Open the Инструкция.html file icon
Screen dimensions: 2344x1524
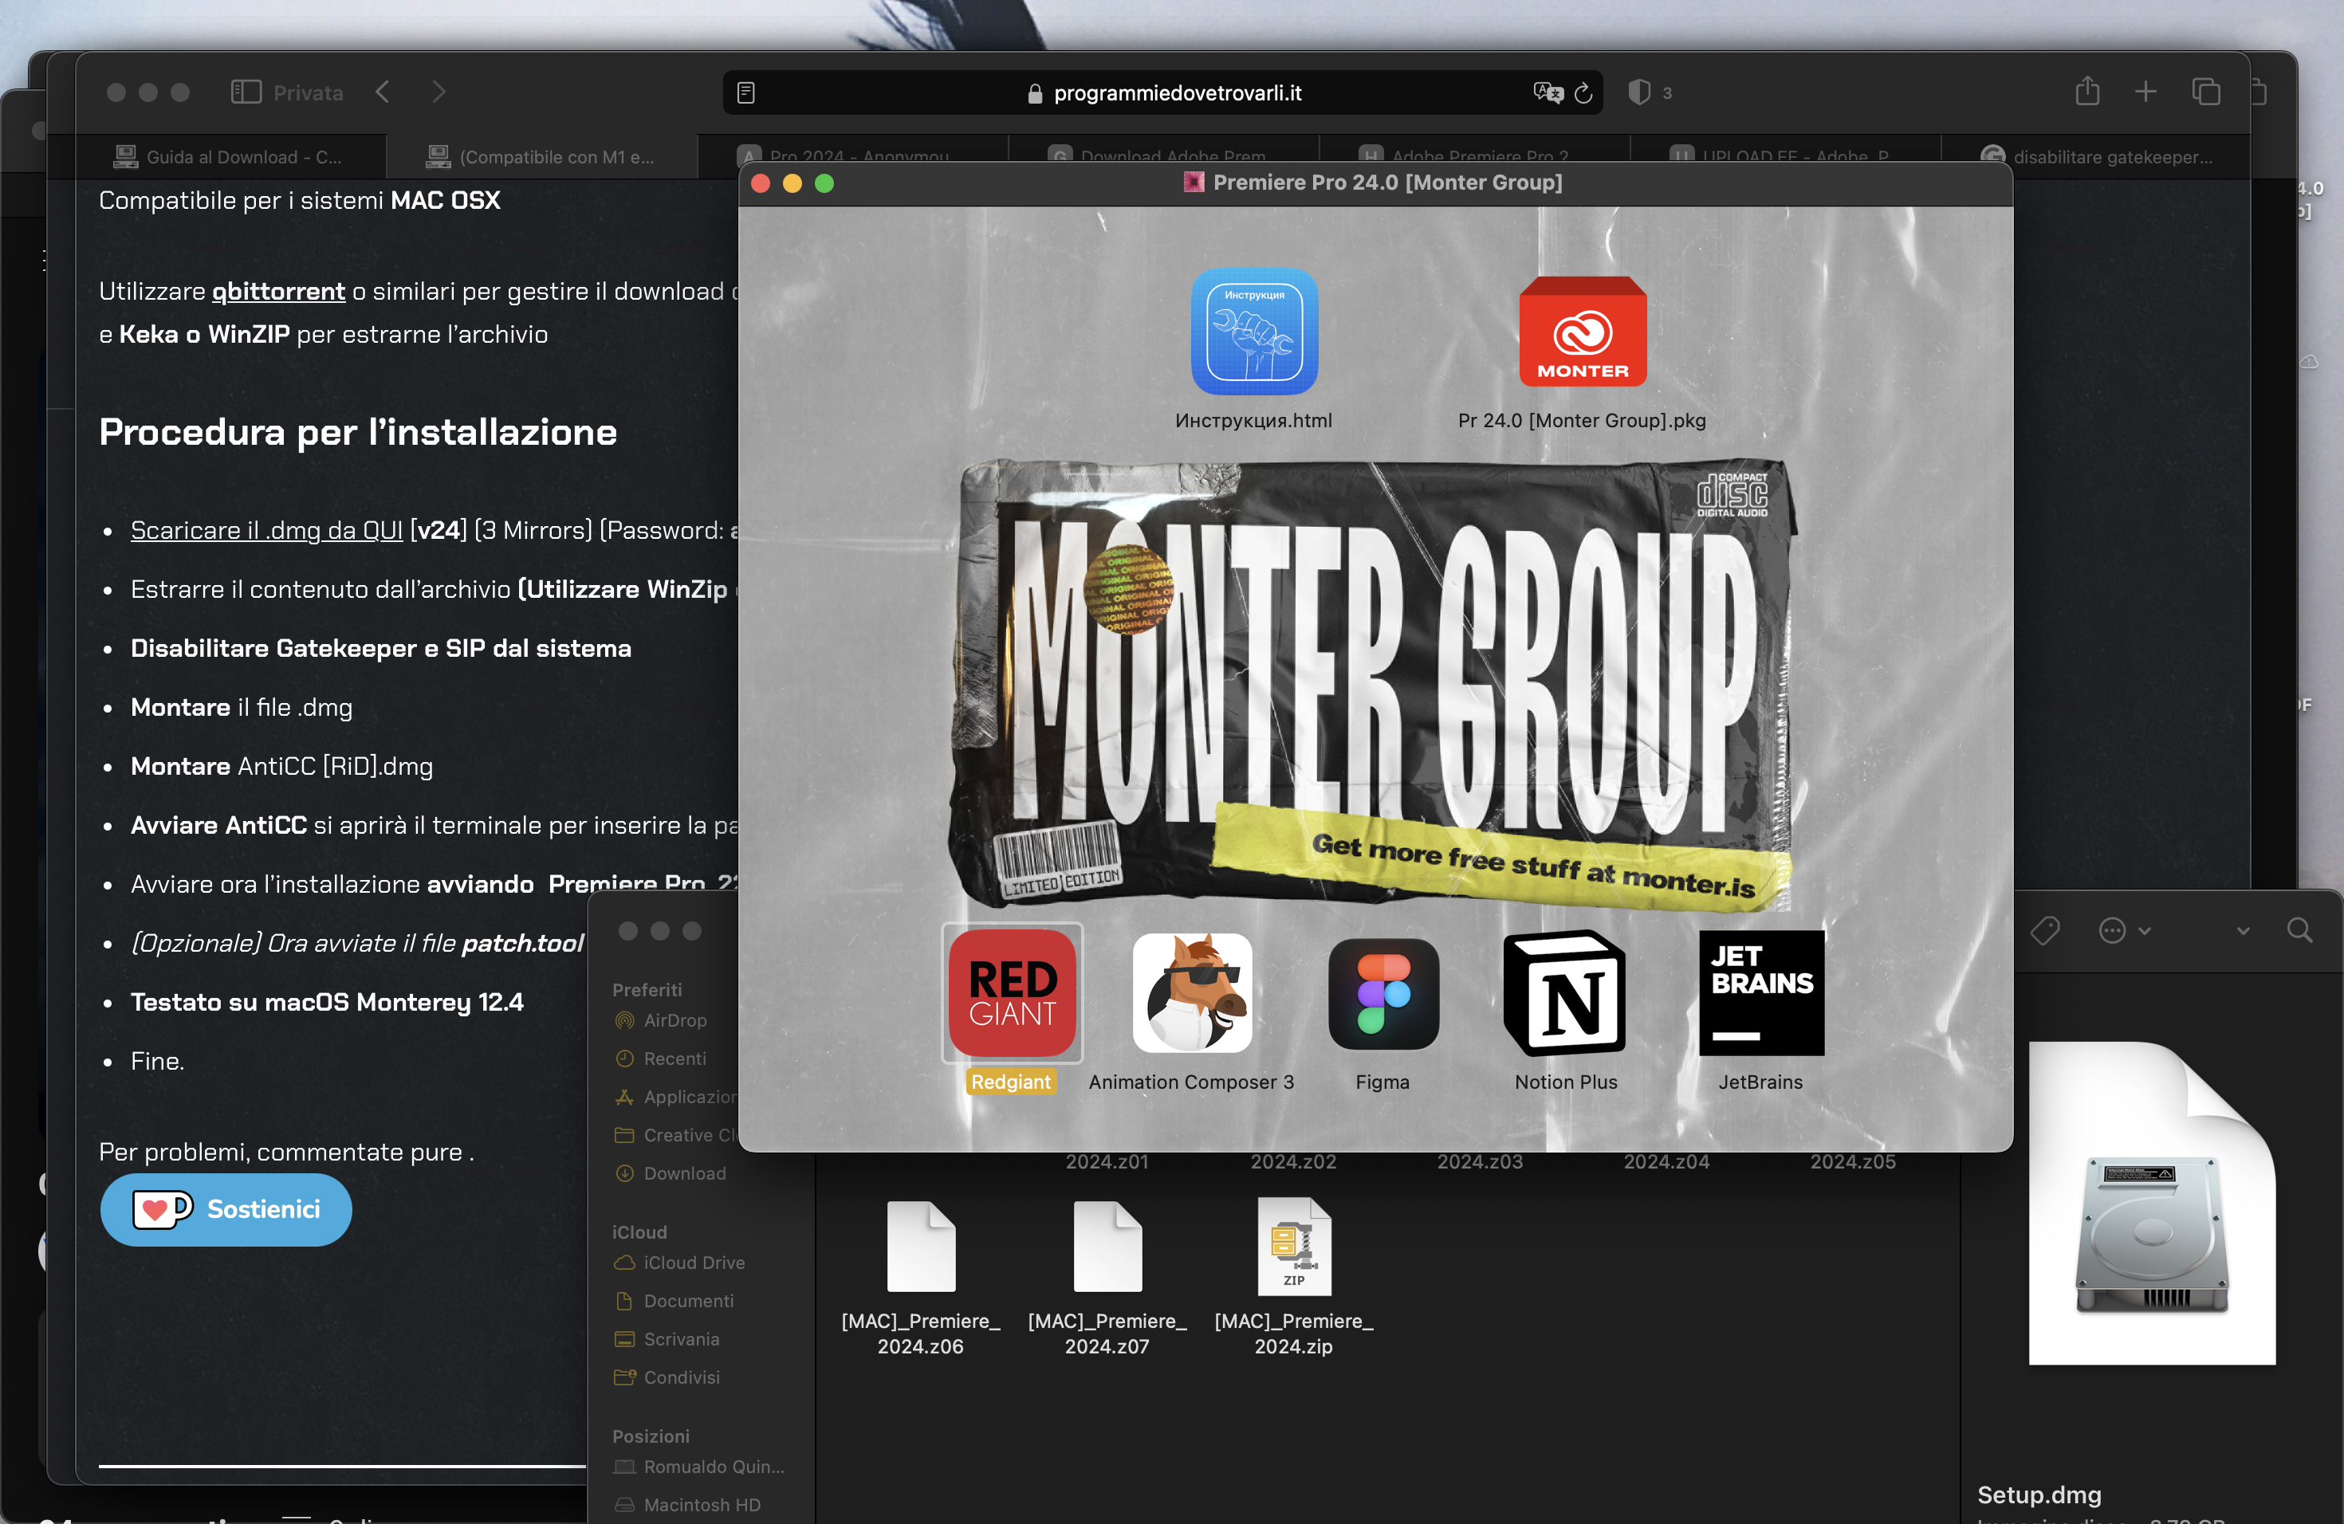click(1254, 332)
